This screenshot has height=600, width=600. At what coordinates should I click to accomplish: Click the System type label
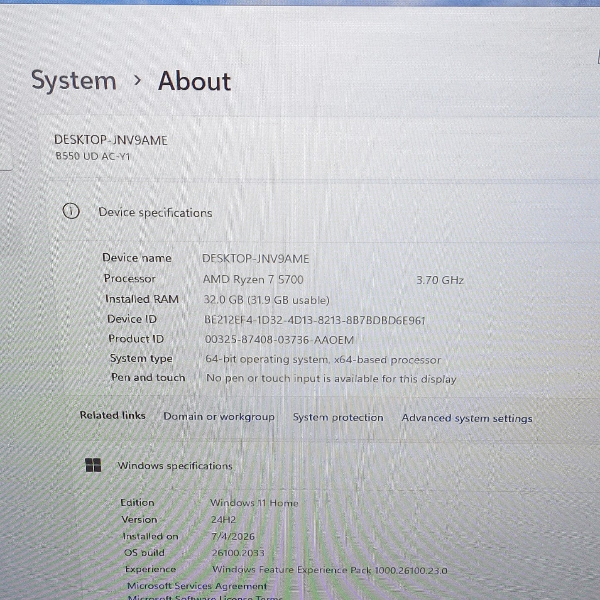pos(141,358)
